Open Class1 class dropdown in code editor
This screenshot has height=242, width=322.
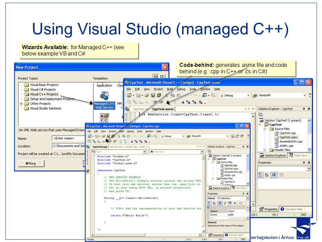[x=144, y=152]
